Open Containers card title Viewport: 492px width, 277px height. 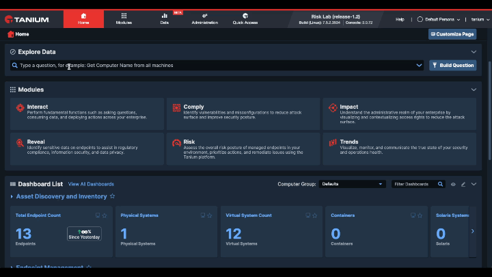tap(342, 215)
